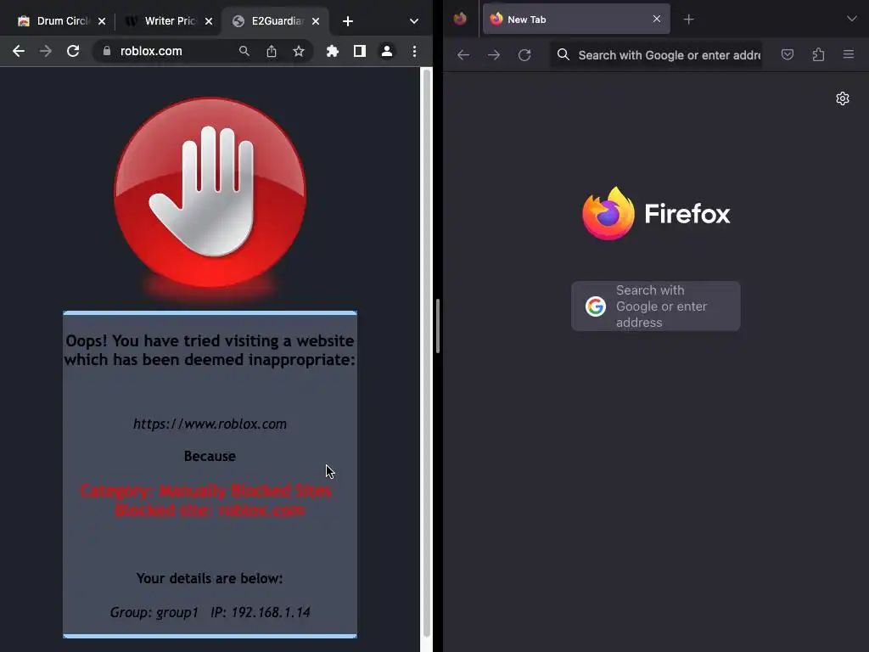Click Firefox's top address bar field
The width and height of the screenshot is (869, 652).
click(656, 55)
